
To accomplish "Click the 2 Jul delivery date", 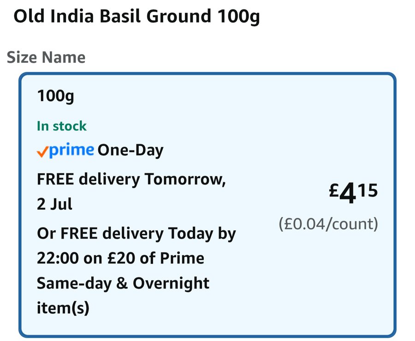I will [x=54, y=204].
